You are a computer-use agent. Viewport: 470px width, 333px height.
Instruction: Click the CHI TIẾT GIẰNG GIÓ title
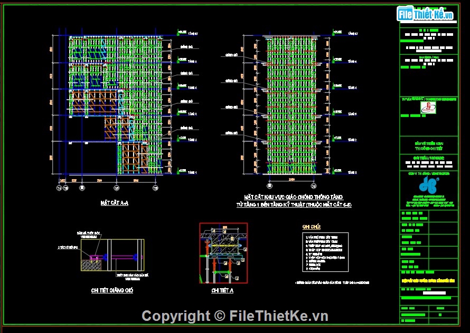(x=112, y=290)
